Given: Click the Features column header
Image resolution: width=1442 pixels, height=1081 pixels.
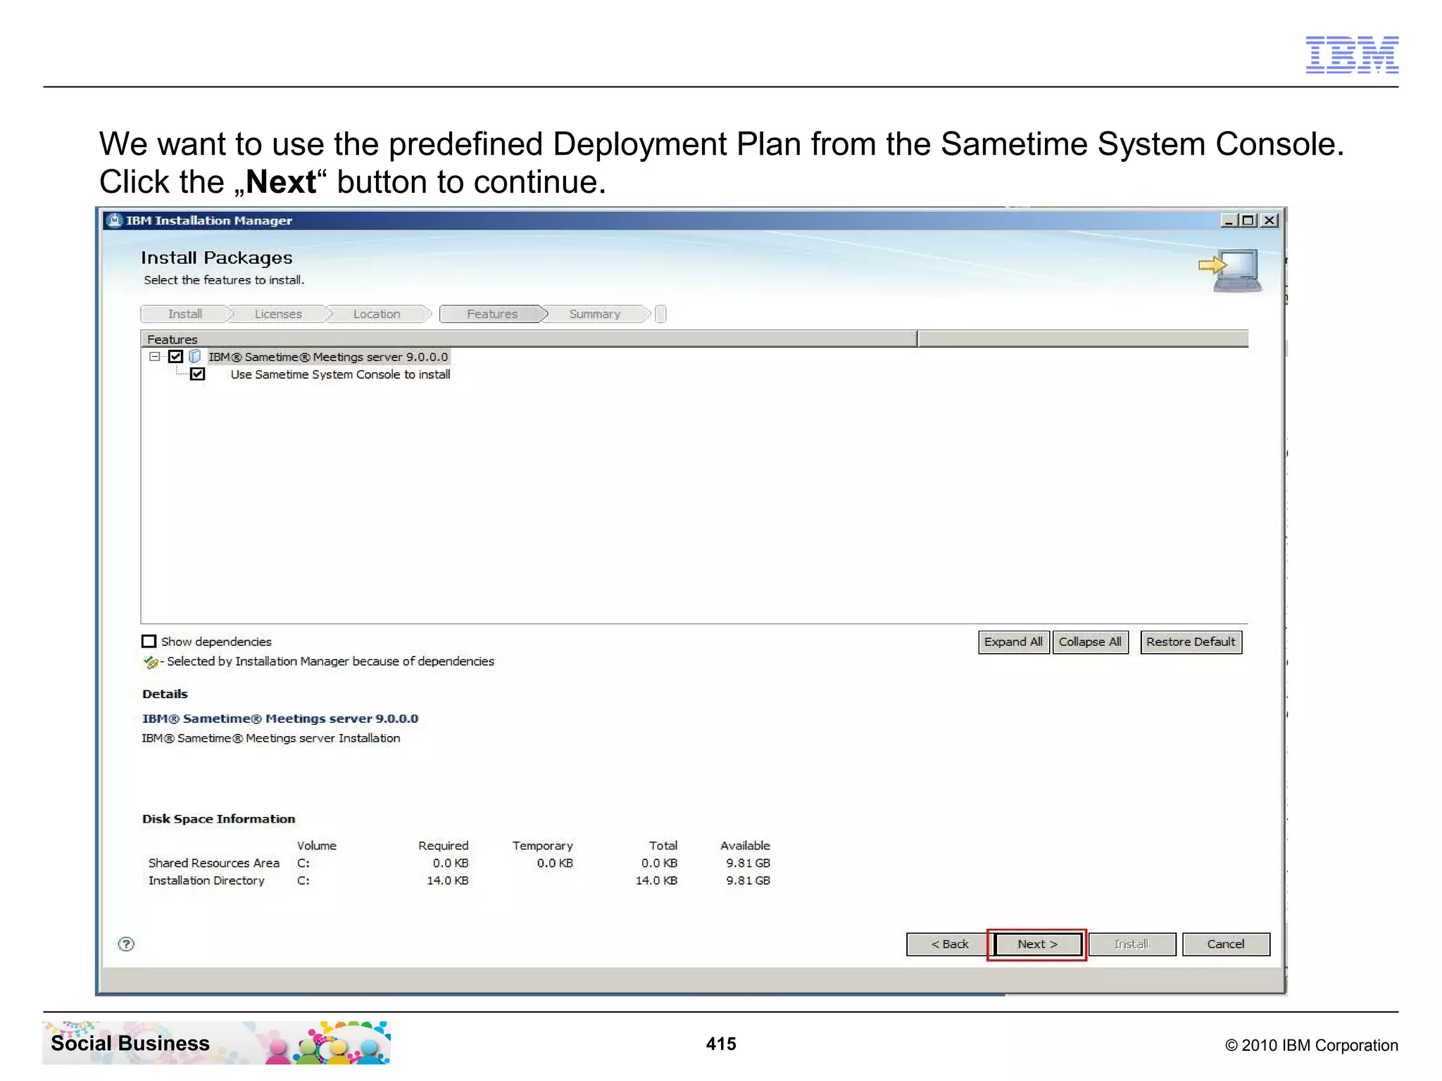Looking at the screenshot, I should [x=529, y=339].
